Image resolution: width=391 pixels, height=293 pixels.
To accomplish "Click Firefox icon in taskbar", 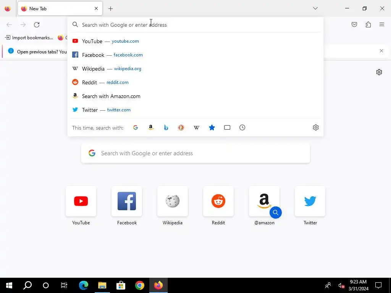I will pos(158,285).
